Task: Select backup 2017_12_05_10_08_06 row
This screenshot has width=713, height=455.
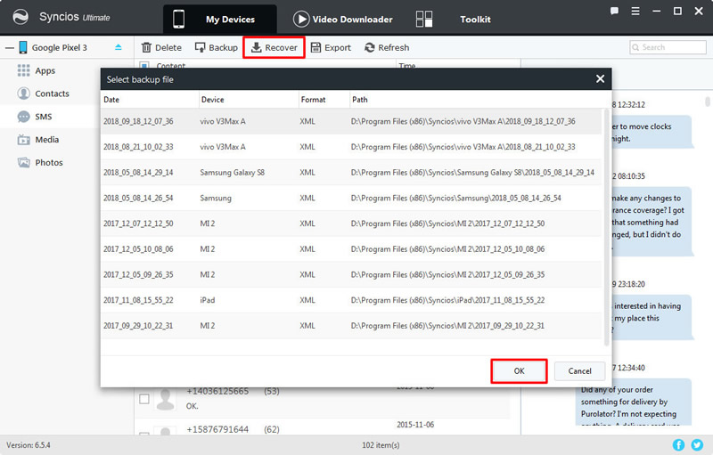Action: pos(351,248)
